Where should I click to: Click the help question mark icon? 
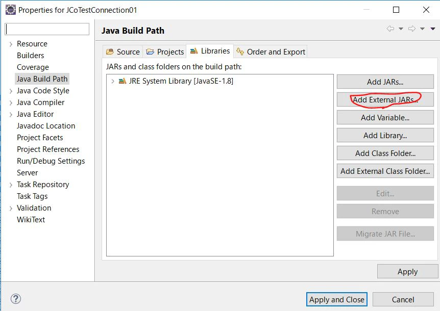(x=16, y=299)
